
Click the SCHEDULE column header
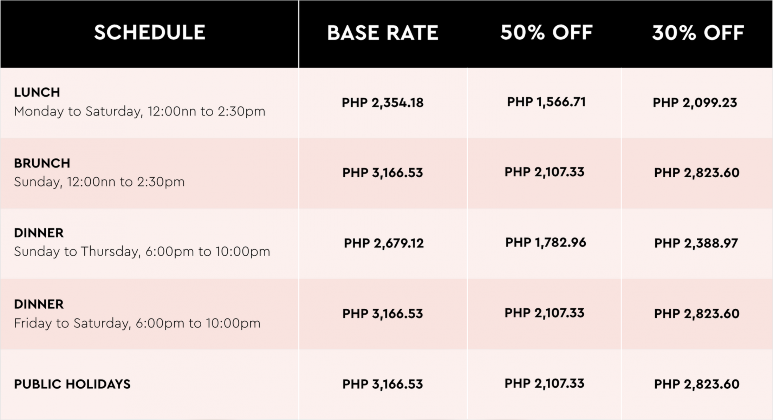pyautogui.click(x=150, y=33)
